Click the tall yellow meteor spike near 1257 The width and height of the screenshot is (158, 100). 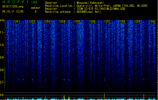[x=104, y=96]
